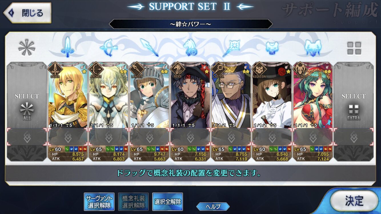Select the All classes asterisk icon
Screen dimensions: 381x214
point(27,48)
